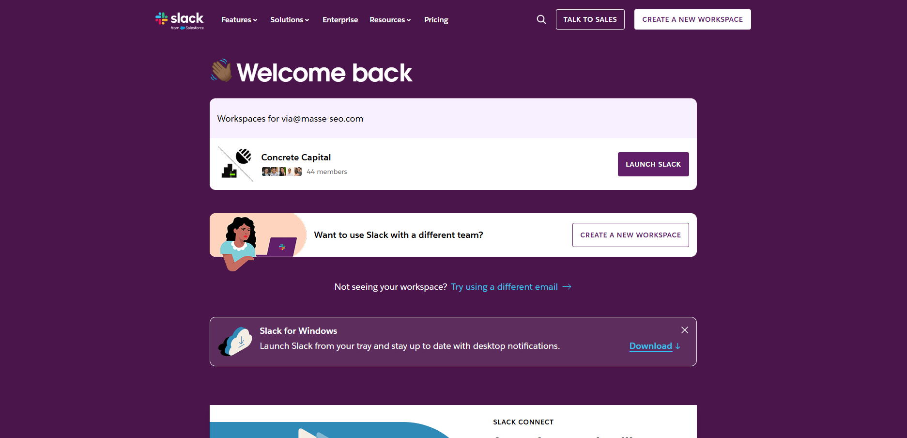Click the Talk to Sales button
This screenshot has width=907, height=438.
[x=590, y=19]
